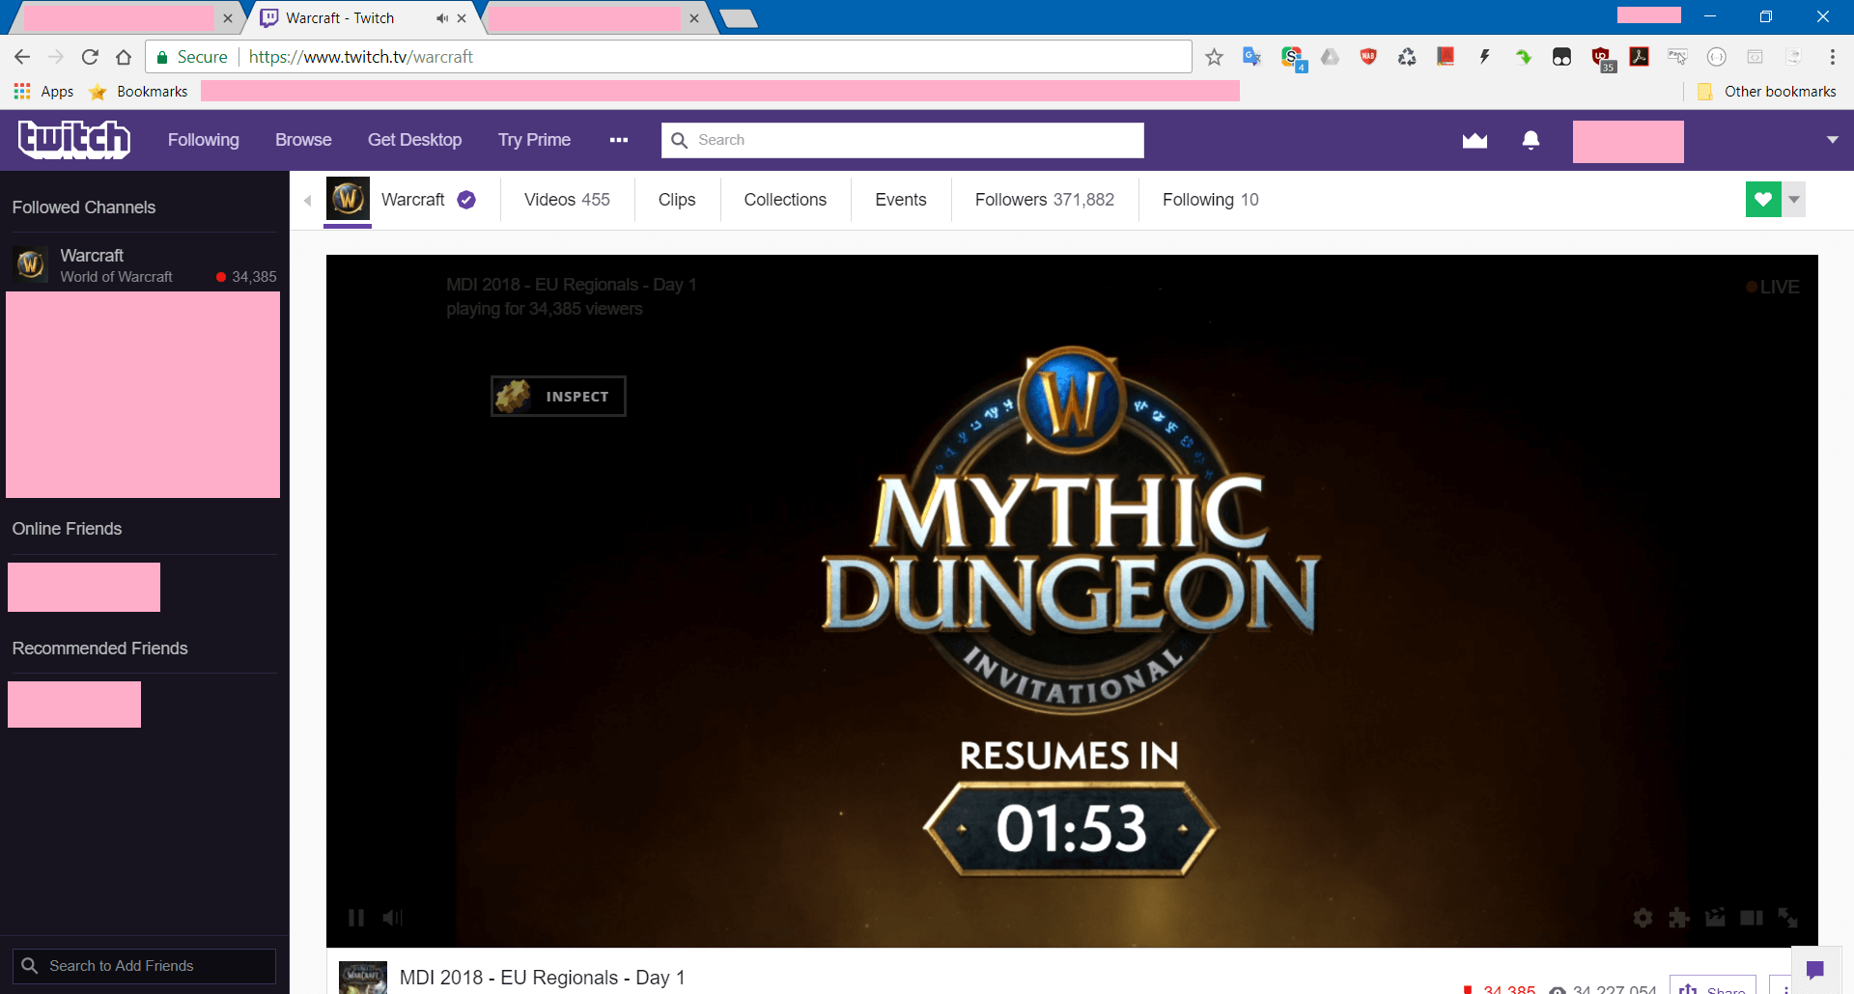
Task: Click the Try Prime link
Action: coord(534,140)
